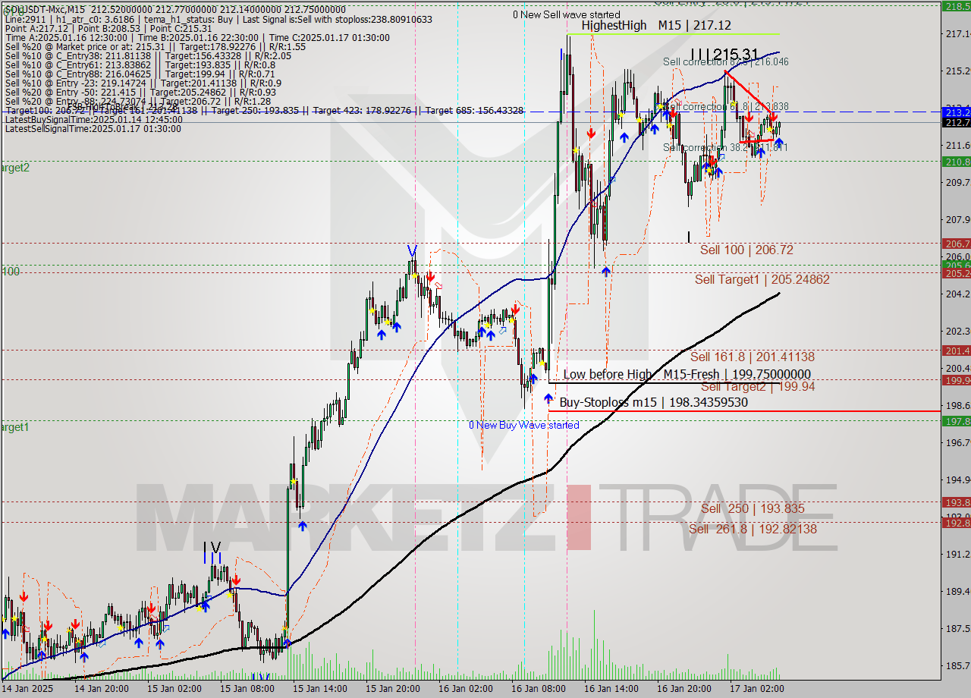This screenshot has height=698, width=971.
Task: Click 'Sell %20 @ Market price' line
Action: point(156,46)
